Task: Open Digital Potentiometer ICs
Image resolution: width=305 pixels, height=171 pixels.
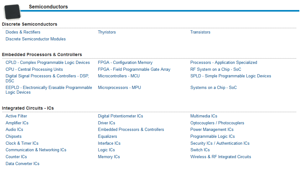Action: pyautogui.click(x=121, y=116)
